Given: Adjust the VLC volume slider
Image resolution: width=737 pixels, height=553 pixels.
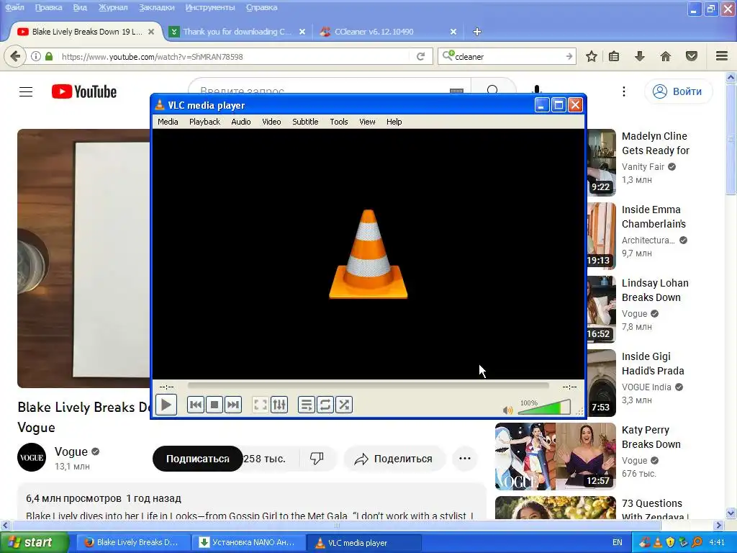Looking at the screenshot, I should click(544, 408).
